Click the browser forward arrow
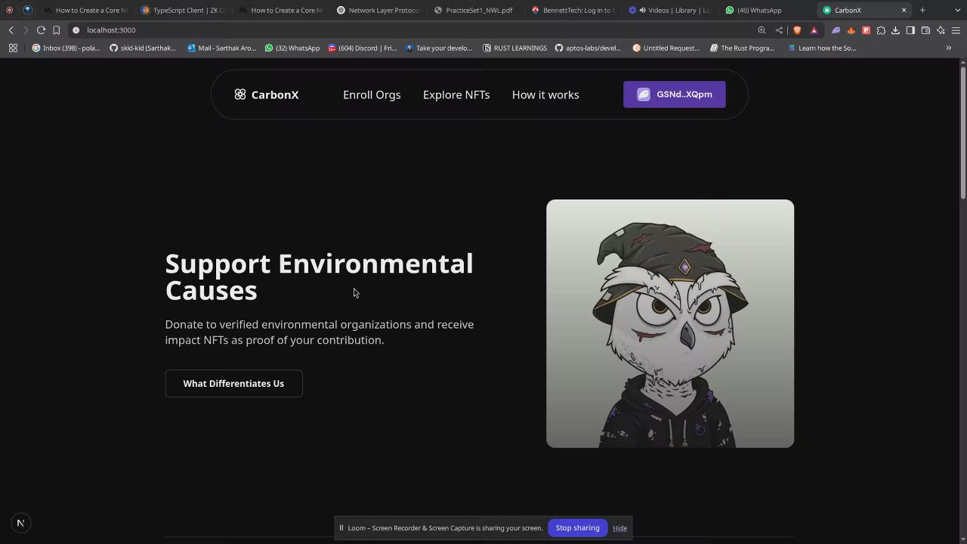Viewport: 967px width, 544px height. [x=26, y=30]
